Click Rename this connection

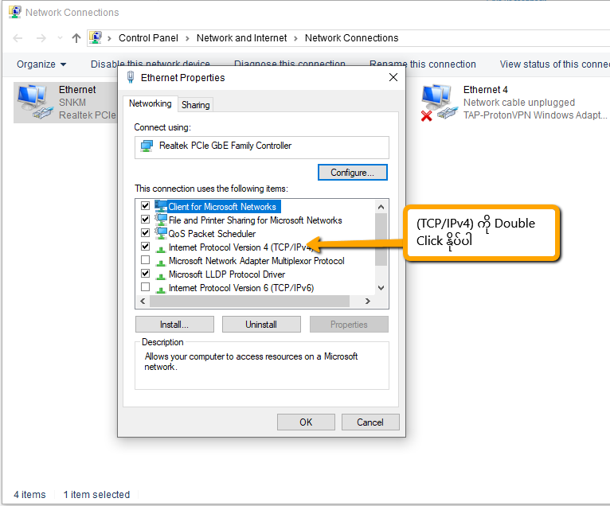[x=423, y=64]
